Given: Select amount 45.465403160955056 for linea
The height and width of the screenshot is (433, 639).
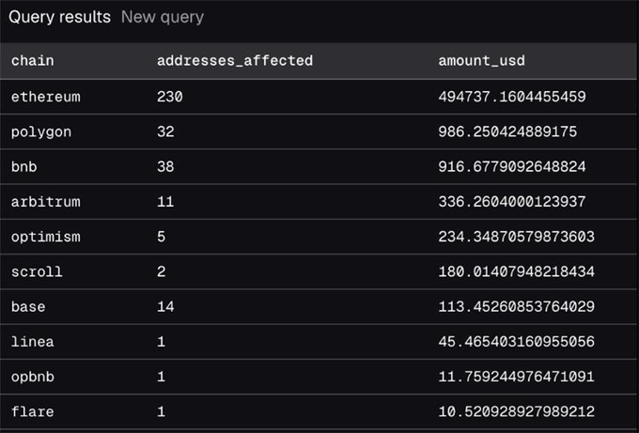Looking at the screenshot, I should click(x=516, y=342).
